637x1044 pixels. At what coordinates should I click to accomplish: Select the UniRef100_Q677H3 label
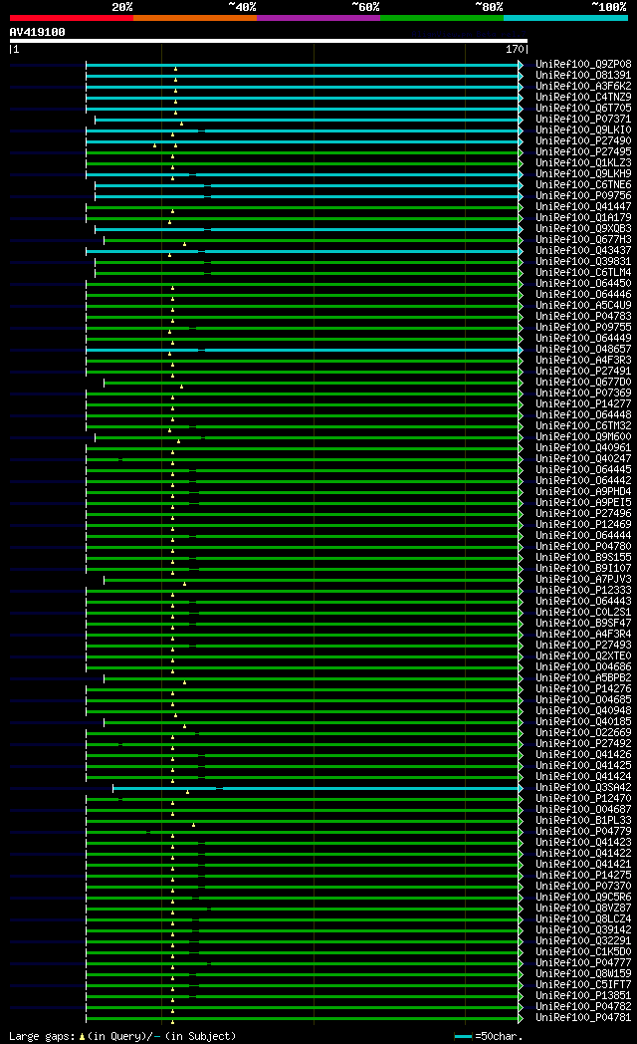(x=584, y=240)
